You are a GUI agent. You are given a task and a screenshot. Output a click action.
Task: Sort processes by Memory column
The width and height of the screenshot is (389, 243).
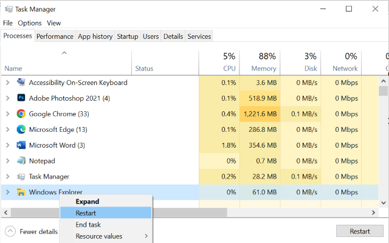click(260, 63)
